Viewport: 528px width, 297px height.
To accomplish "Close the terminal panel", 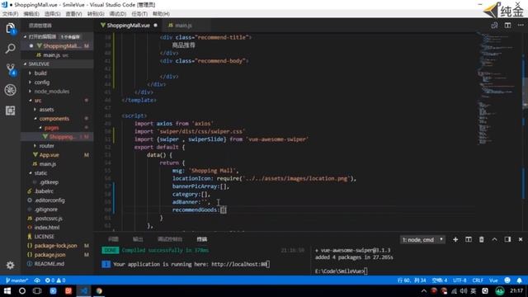I will click(521, 239).
